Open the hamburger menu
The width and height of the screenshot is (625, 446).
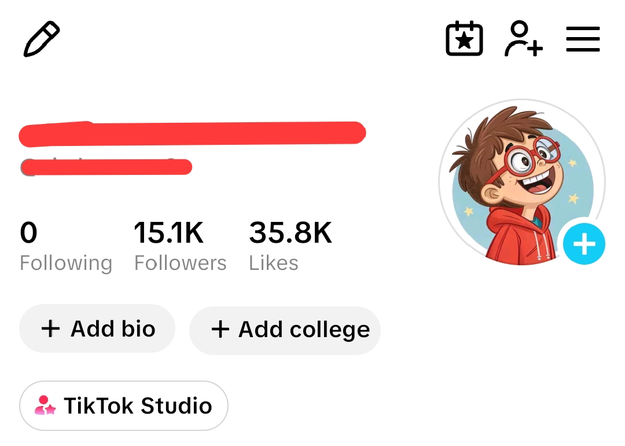coord(583,39)
